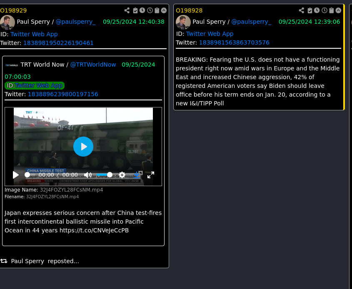Click the TRT World Now display name
This screenshot has width=352, height=289.
coord(42,65)
